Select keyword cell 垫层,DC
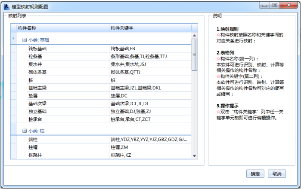301x189 pixels. [150, 96]
